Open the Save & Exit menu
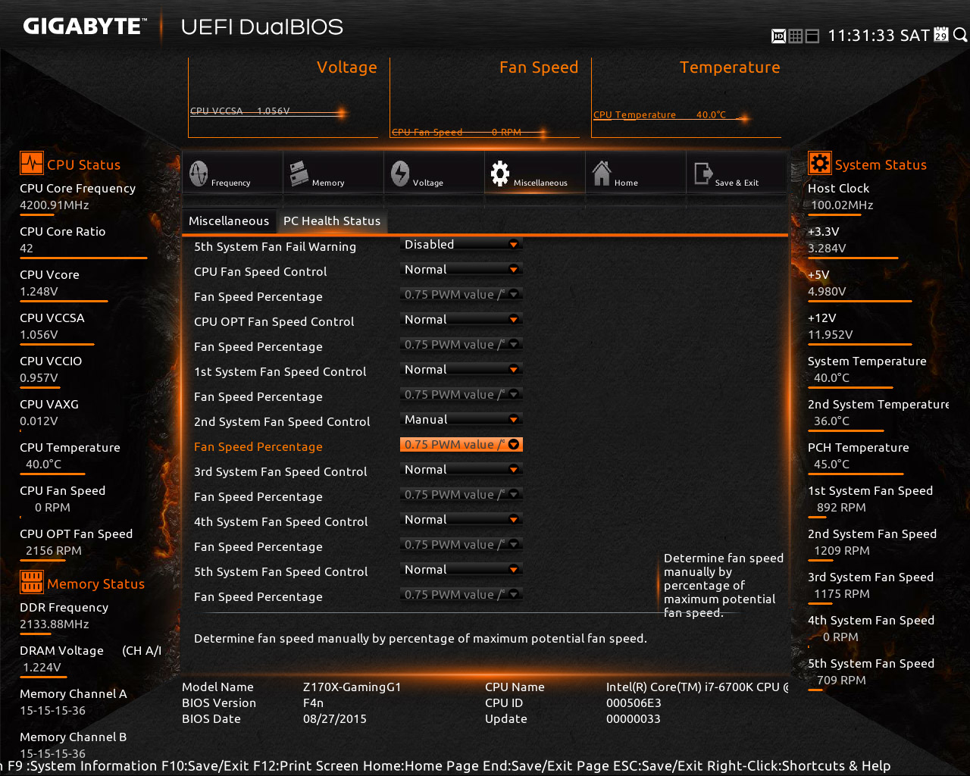 (x=736, y=174)
